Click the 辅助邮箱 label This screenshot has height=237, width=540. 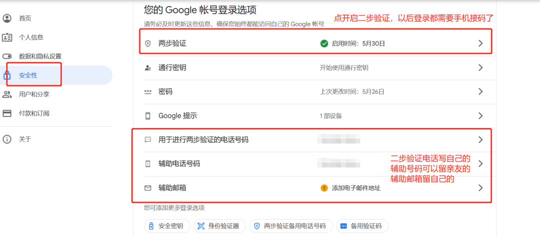pyautogui.click(x=172, y=188)
